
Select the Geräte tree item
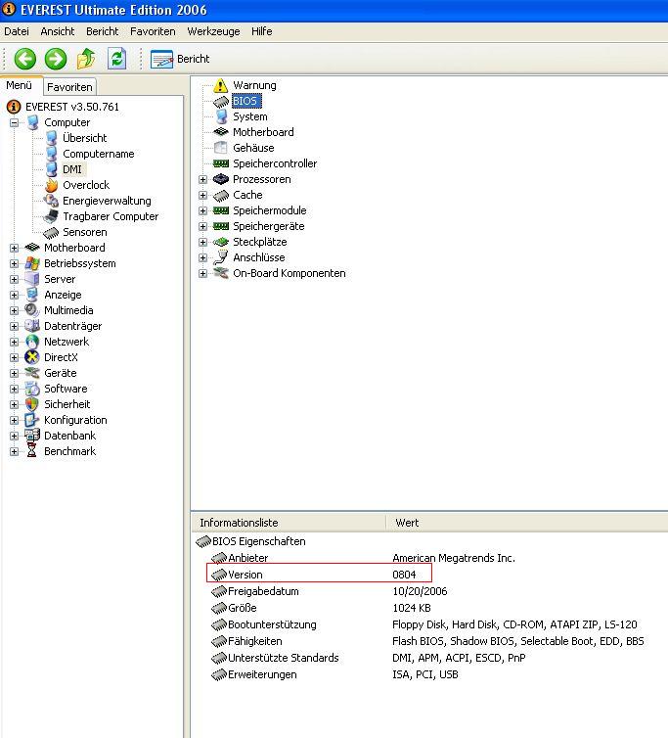[x=61, y=373]
